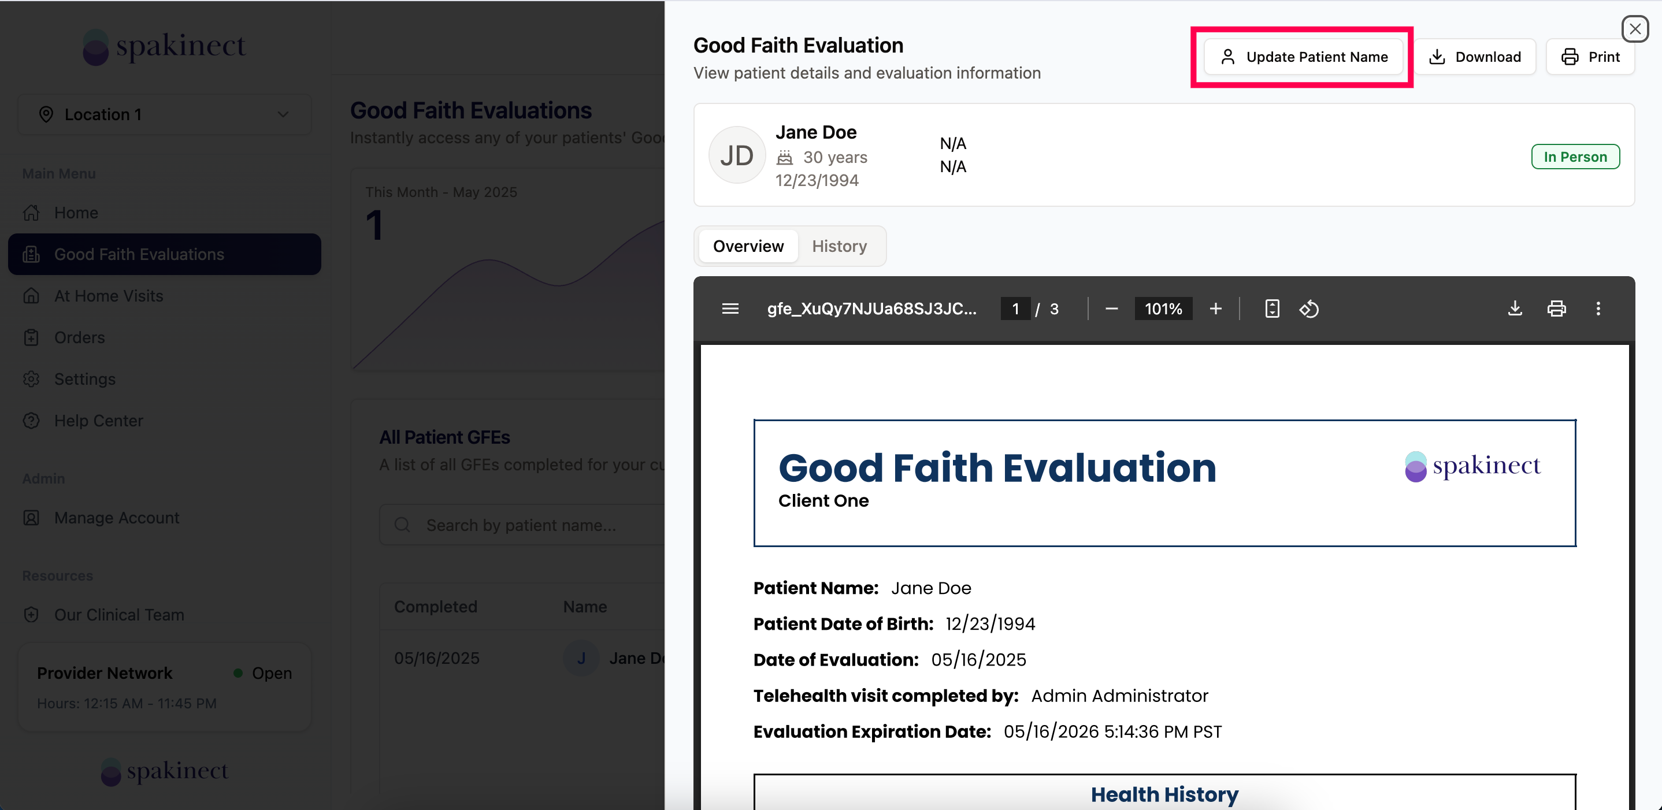Screen dimensions: 1662x810
Task: Click the At Home Visits icon
Action: [x=32, y=295]
